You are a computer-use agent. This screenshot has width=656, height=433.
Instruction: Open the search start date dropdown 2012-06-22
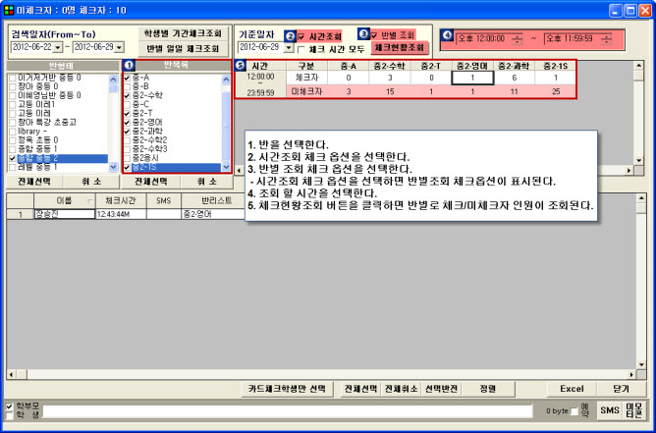(x=57, y=46)
